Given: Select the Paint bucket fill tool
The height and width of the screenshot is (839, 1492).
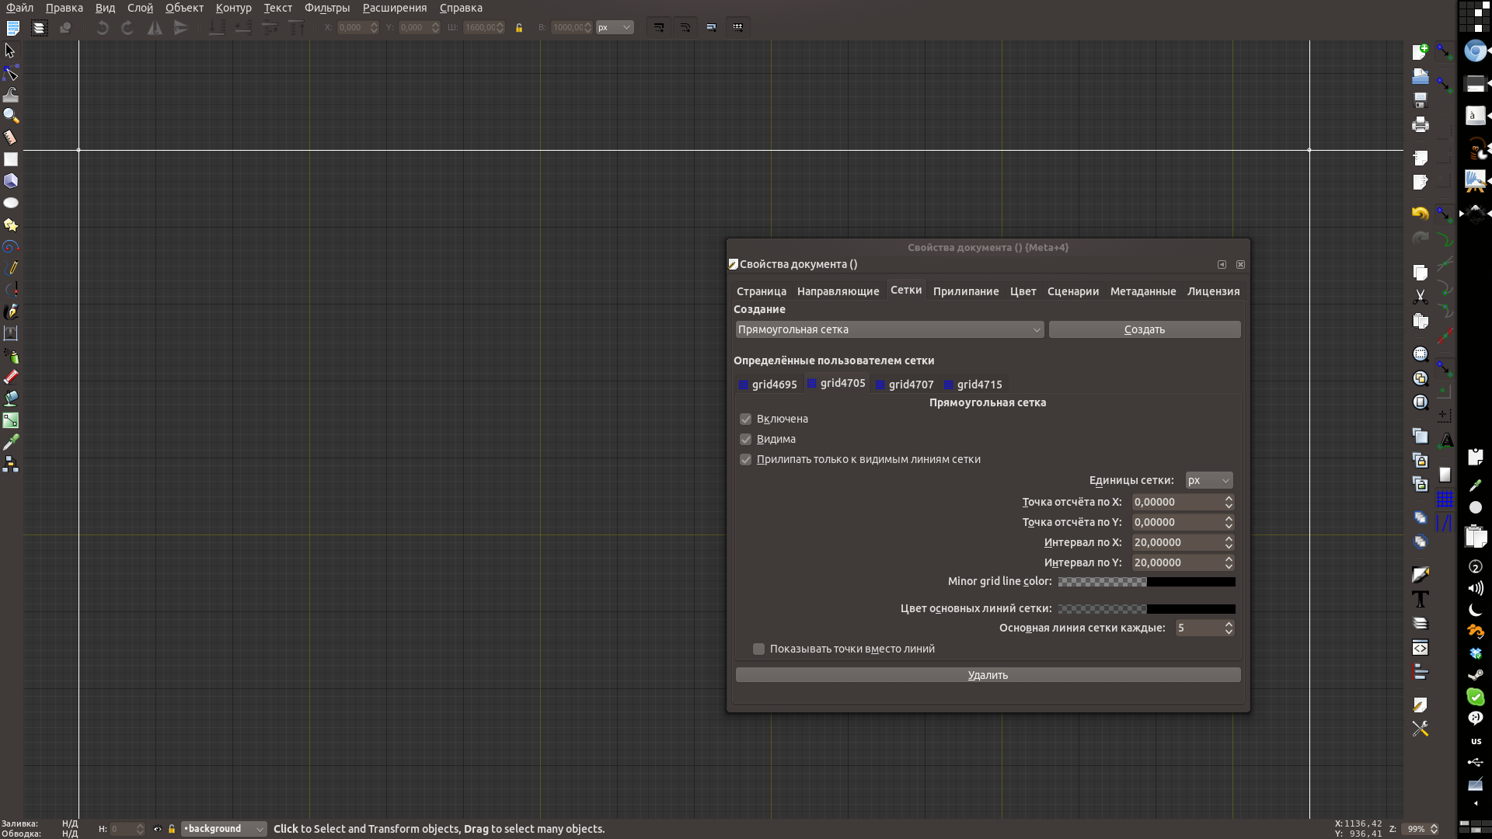Looking at the screenshot, I should coord(10,399).
